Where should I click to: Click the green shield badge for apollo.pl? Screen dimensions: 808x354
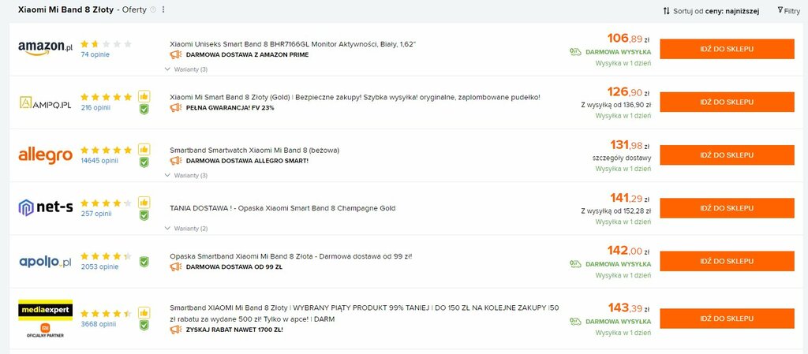tap(144, 262)
